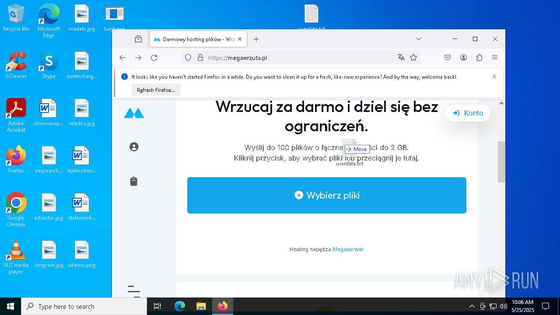Click the scrollbar up arrow
The width and height of the screenshot is (560, 315).
click(501, 103)
